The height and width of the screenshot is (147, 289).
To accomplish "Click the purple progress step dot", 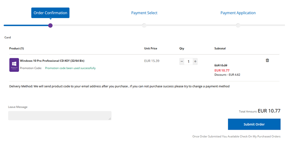I will click(50, 25).
